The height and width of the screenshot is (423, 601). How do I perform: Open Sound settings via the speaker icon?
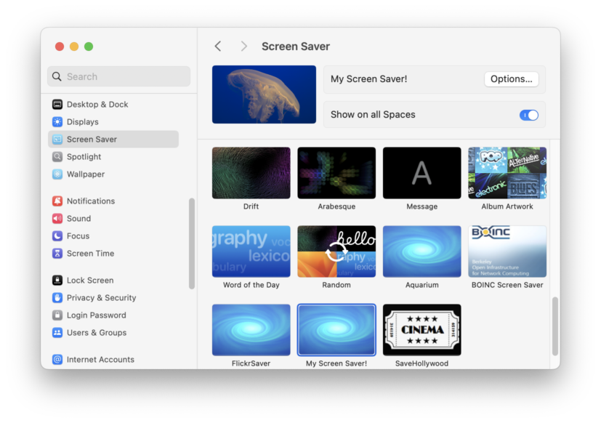pos(57,218)
